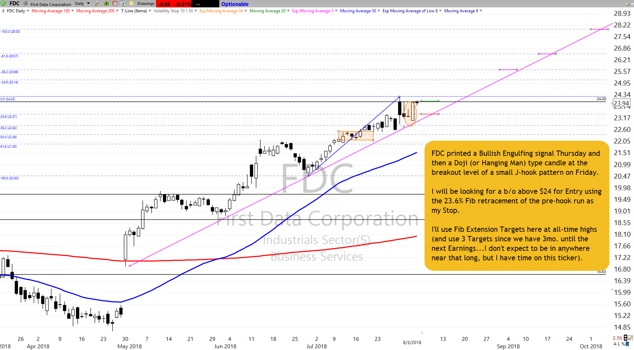Open the yellow sticky notes icon

click(132, 4)
